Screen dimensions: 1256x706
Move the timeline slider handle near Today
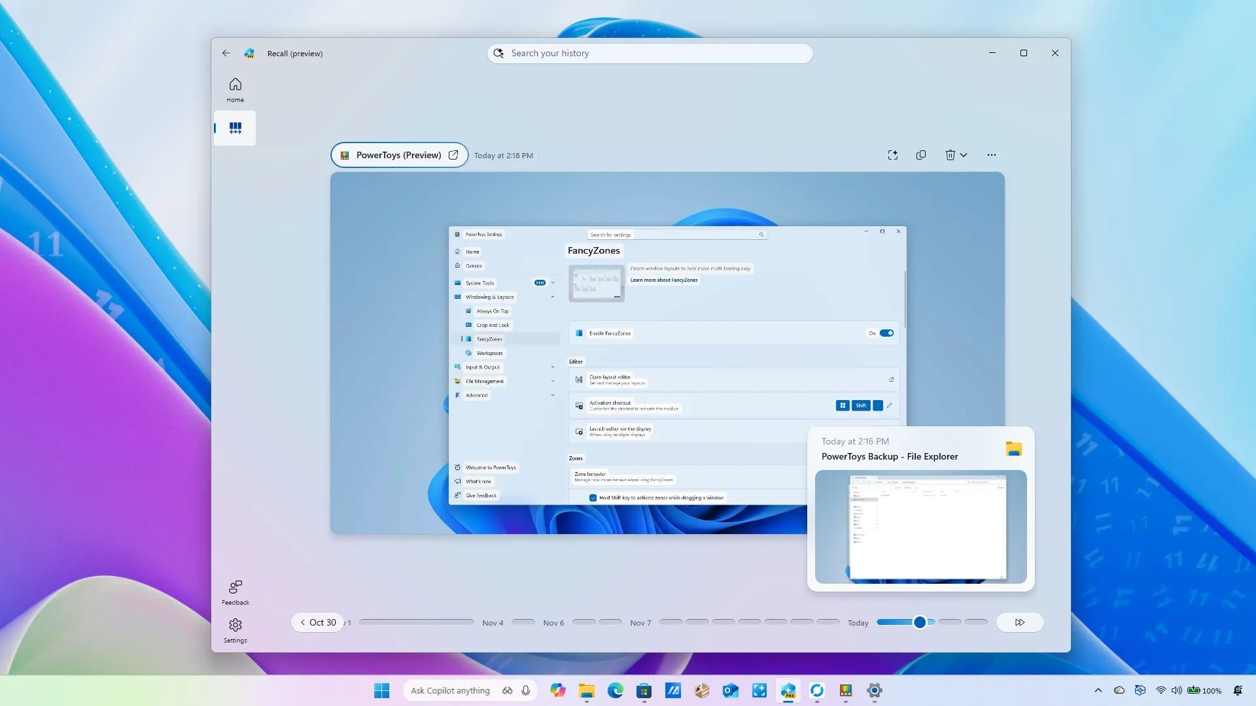[x=918, y=622]
